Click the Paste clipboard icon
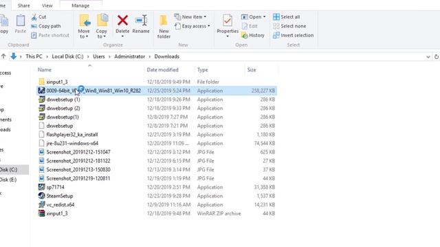Viewport: 440px width, 247px height. (x=20, y=21)
